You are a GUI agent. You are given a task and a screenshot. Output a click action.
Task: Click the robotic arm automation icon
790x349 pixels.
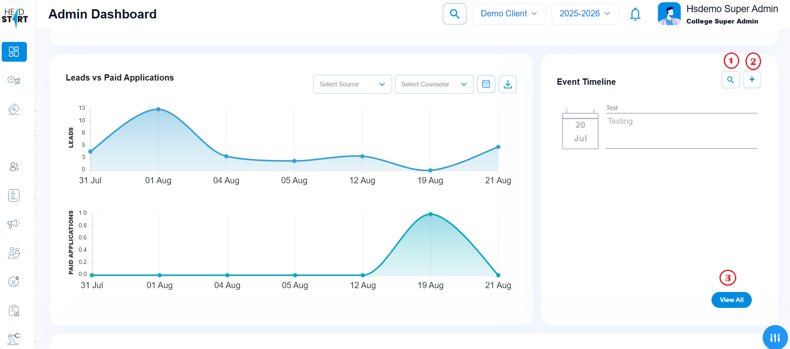[x=14, y=339]
